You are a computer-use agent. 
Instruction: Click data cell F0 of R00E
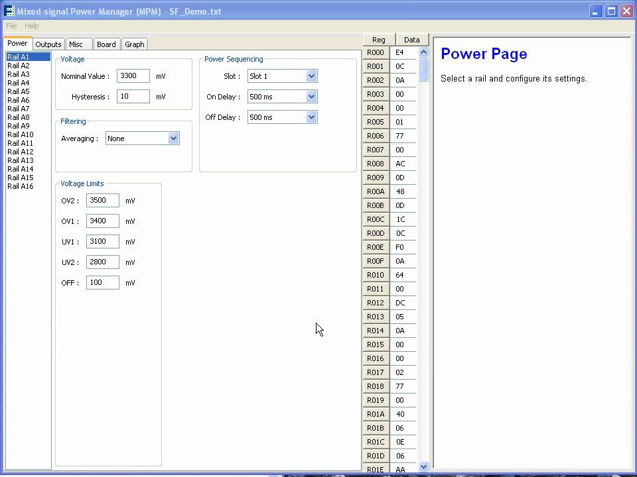pos(403,247)
